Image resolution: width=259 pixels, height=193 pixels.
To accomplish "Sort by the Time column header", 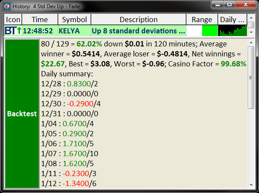I will [x=40, y=20].
